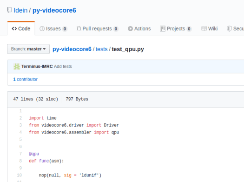Click py-videocore6 root in file breadcrumb
This screenshot has width=244, height=182.
tap(72, 49)
